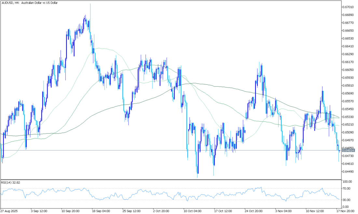The width and height of the screenshot is (358, 214).
Task: Select the horizontal bid price line
Action: pos(163,150)
